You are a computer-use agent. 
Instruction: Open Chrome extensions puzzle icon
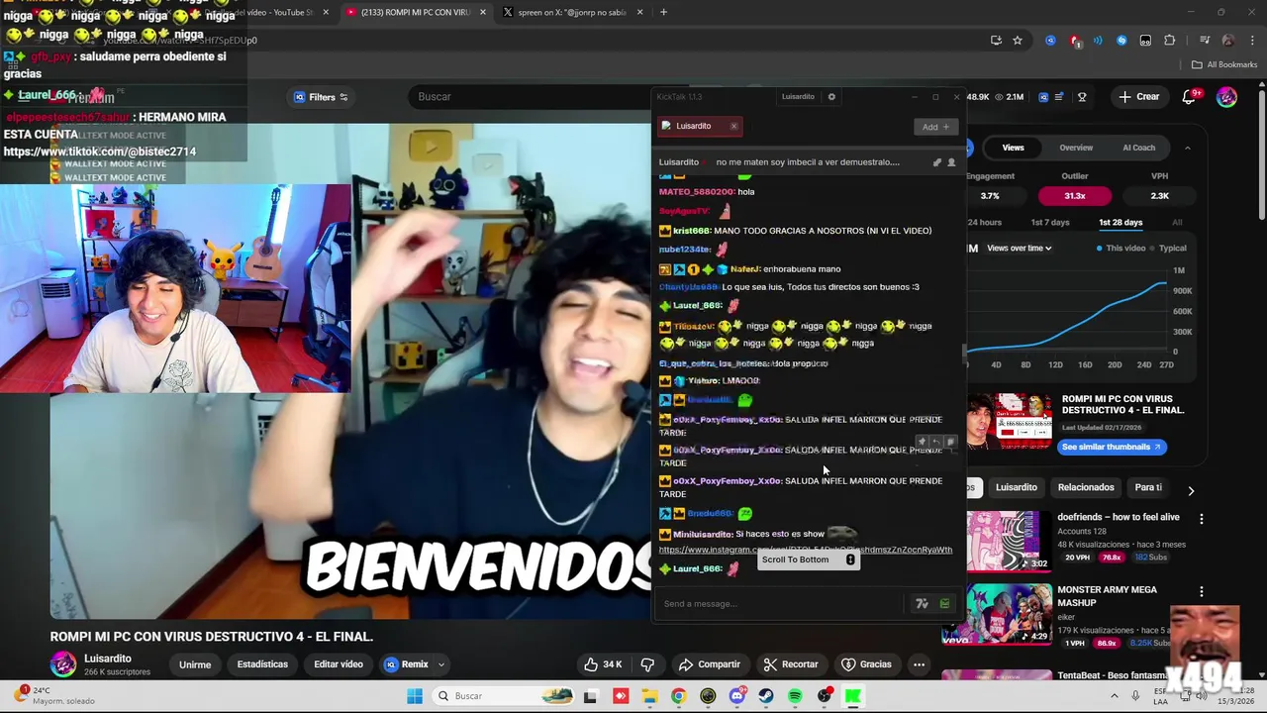pyautogui.click(x=1170, y=41)
